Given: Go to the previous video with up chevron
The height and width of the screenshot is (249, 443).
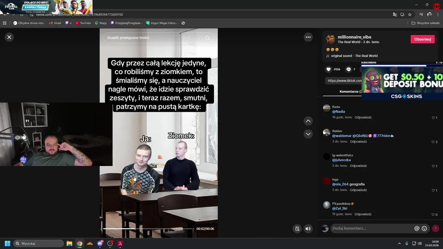Looking at the screenshot, I should click(308, 121).
